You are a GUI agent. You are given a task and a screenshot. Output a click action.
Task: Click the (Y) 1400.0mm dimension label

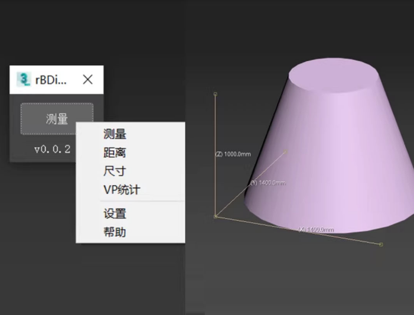268,183
